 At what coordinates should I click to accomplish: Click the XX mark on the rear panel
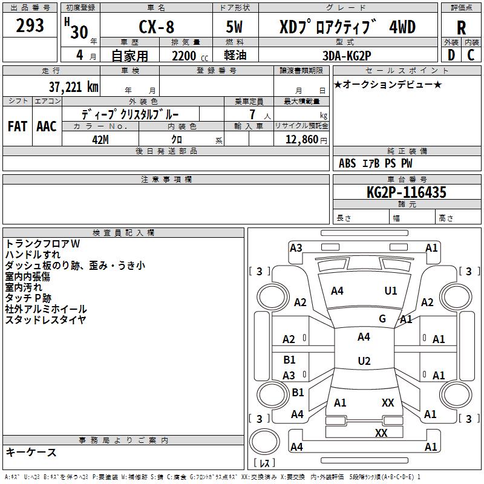tap(381, 433)
